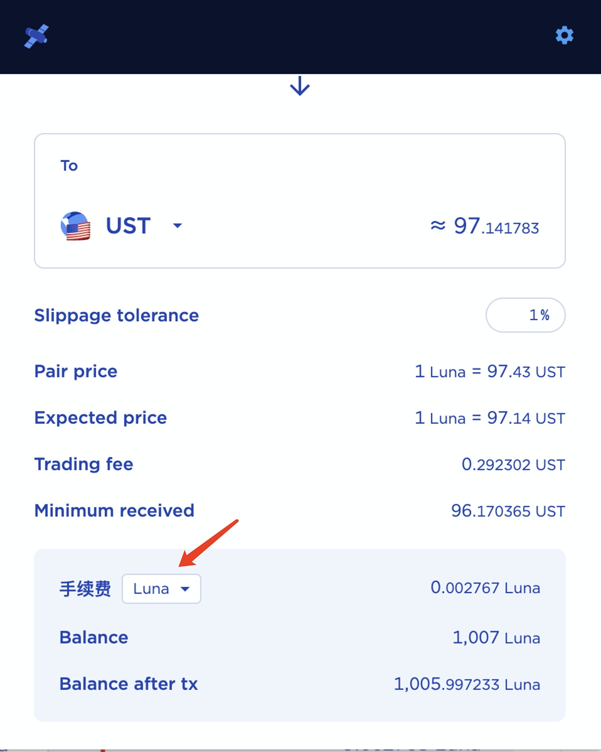Image resolution: width=601 pixels, height=752 pixels.
Task: Open the Luna fee currency dropdown
Action: pyautogui.click(x=161, y=589)
